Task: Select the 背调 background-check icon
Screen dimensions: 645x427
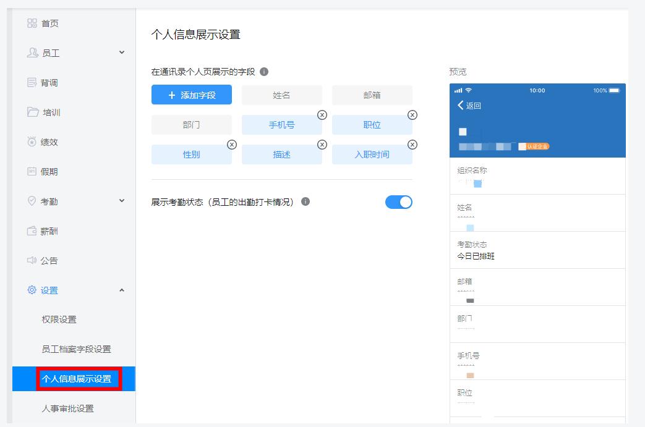Action: pyautogui.click(x=34, y=83)
